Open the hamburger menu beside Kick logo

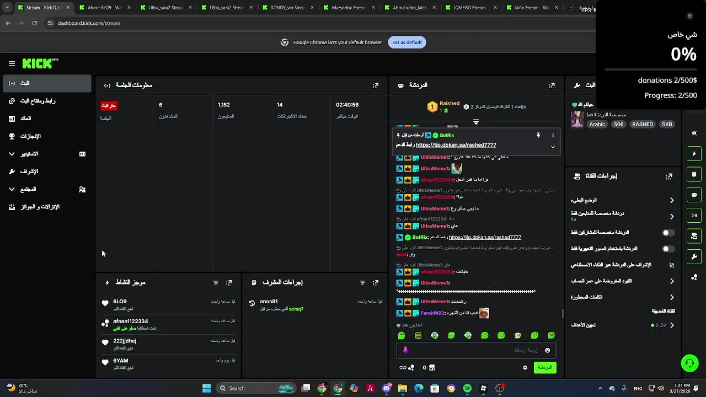(x=12, y=64)
